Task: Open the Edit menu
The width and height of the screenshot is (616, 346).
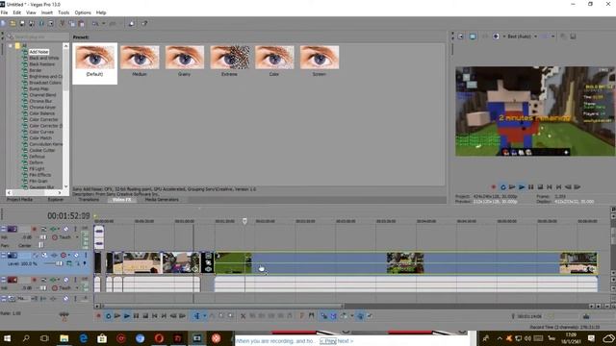Action: [x=17, y=12]
